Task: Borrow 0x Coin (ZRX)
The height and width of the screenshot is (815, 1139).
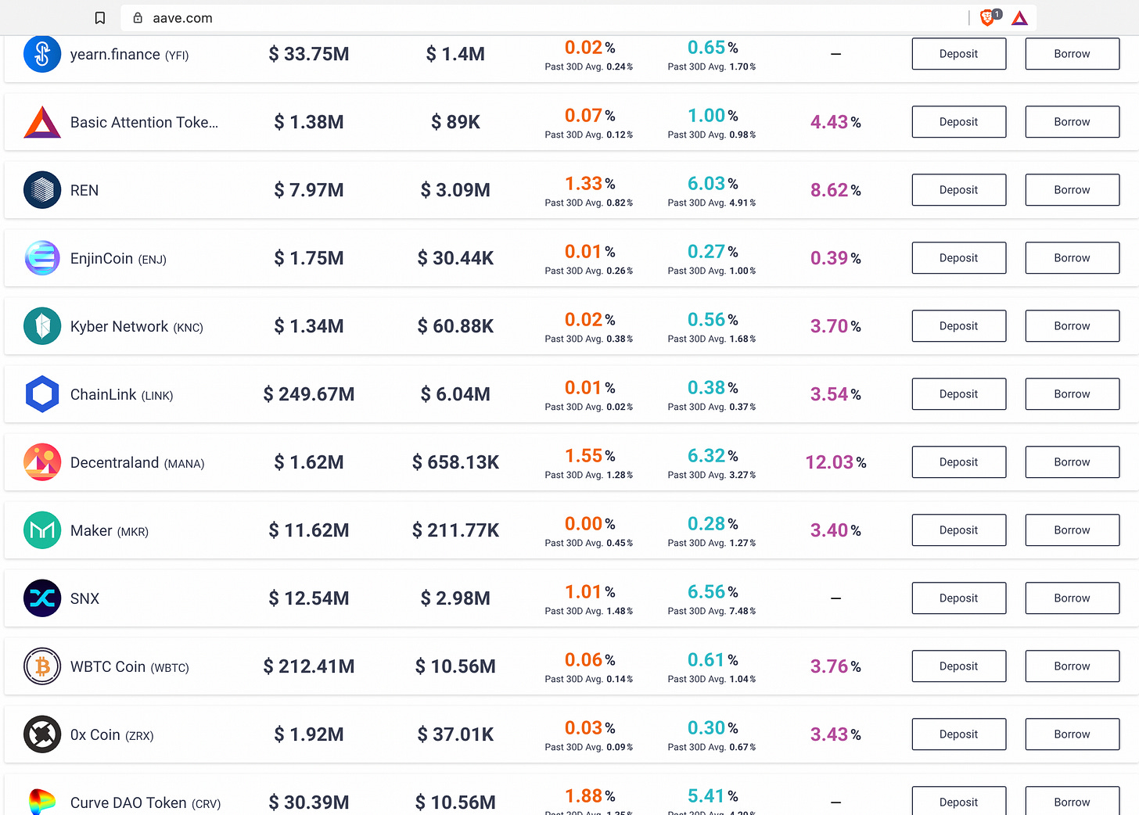Action: [x=1073, y=734]
